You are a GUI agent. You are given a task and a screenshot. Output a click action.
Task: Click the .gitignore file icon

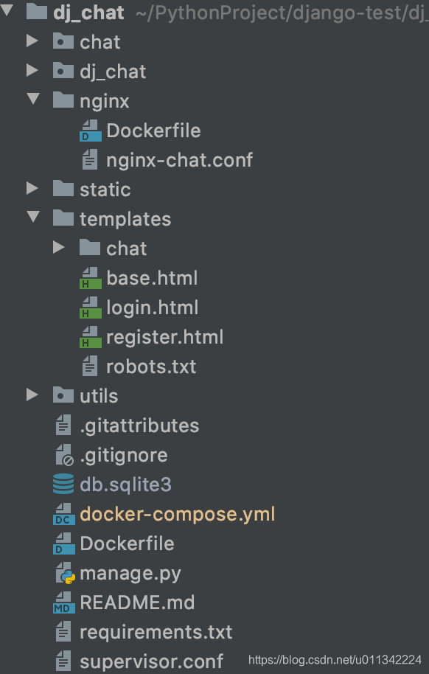[64, 455]
